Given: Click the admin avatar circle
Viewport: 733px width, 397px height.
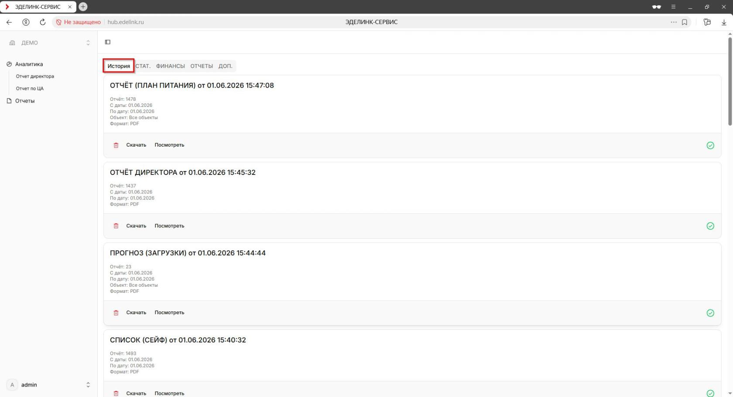Looking at the screenshot, I should [x=12, y=385].
